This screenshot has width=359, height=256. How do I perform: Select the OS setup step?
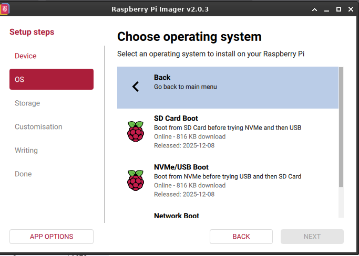coord(52,80)
